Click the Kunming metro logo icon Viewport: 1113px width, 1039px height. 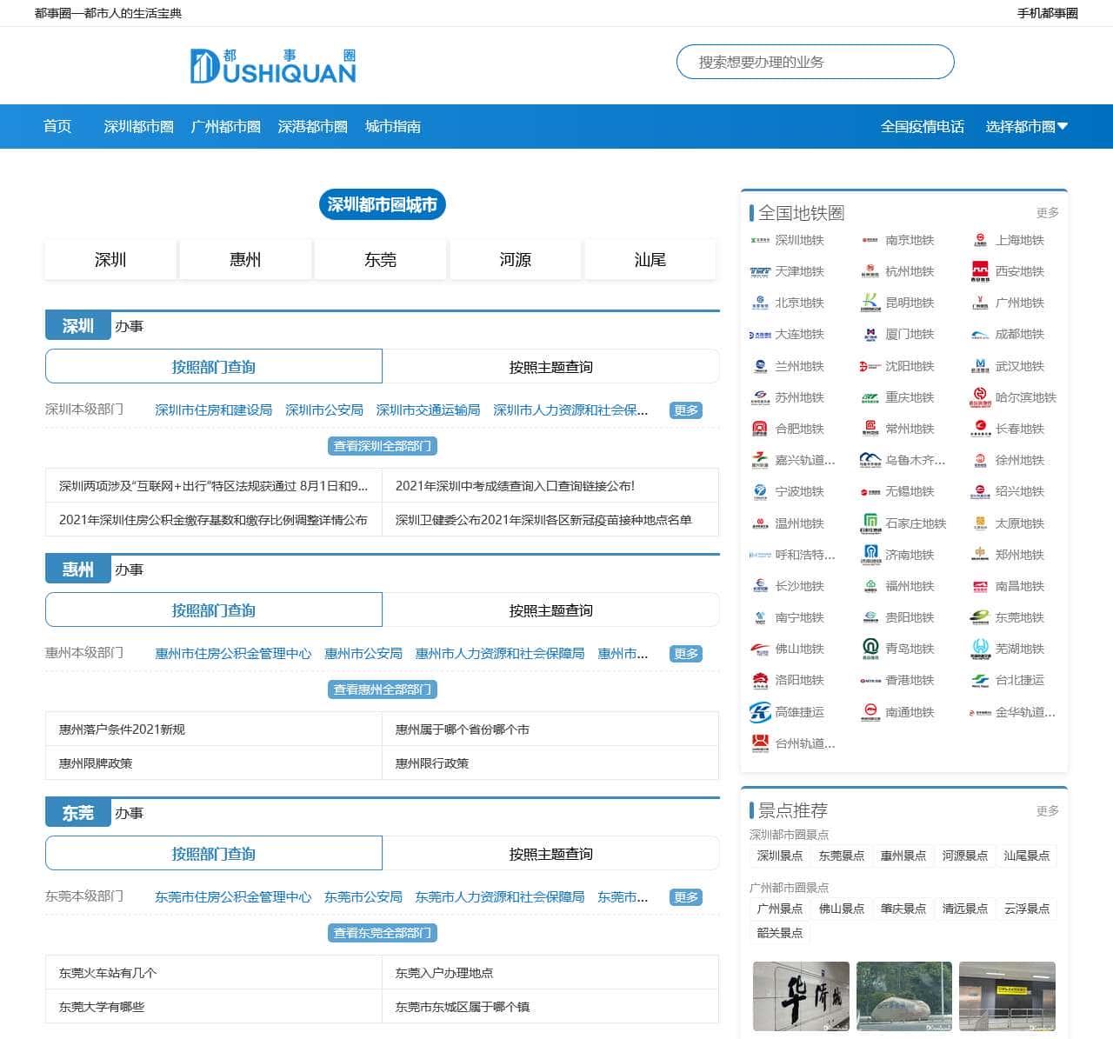[x=870, y=303]
